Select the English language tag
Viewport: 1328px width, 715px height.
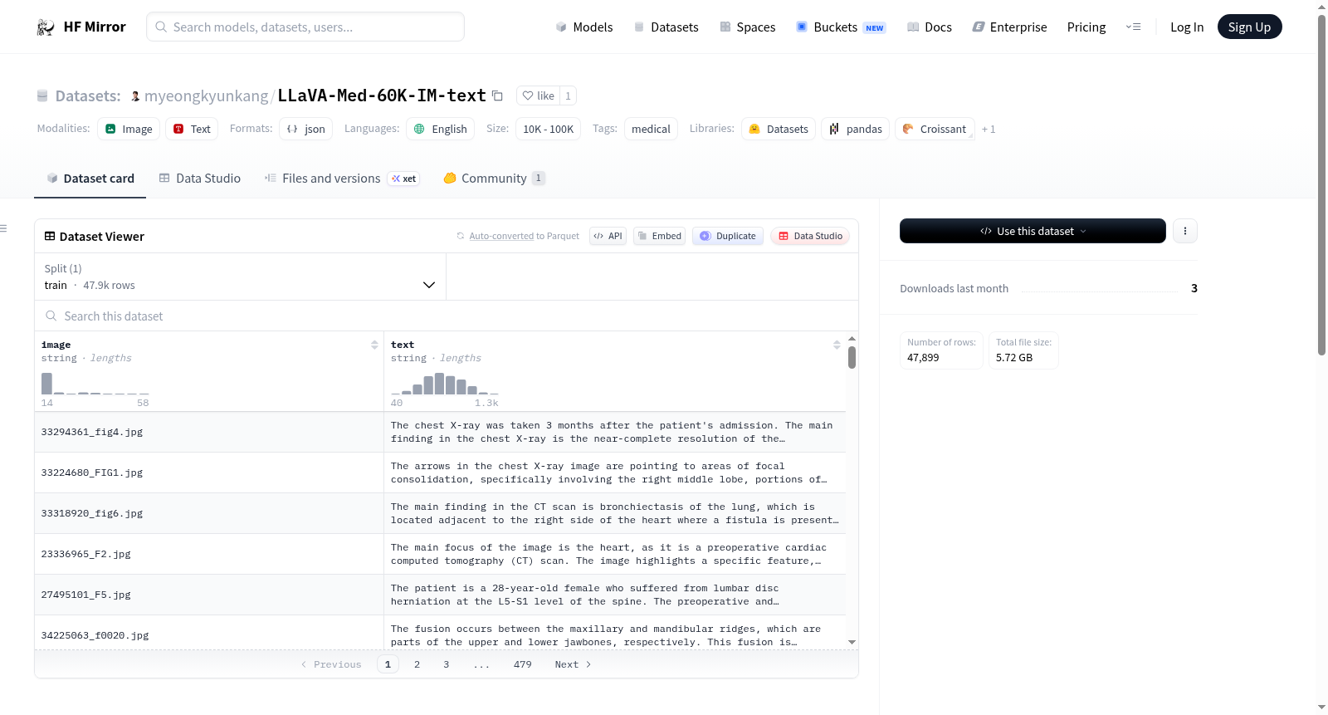[441, 129]
